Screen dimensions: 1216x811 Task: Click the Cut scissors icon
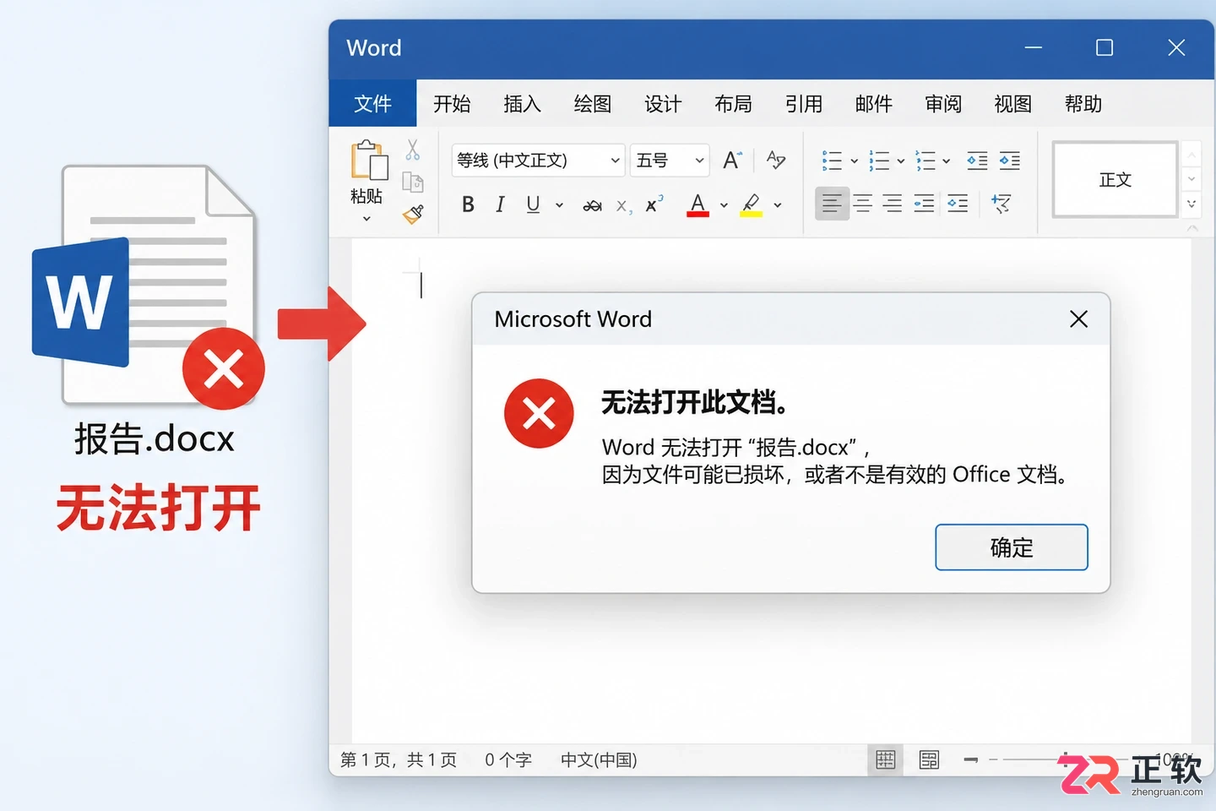click(x=412, y=150)
